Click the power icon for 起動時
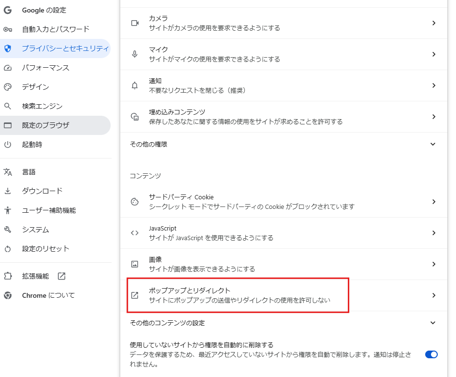The width and height of the screenshot is (456, 377). (8, 145)
